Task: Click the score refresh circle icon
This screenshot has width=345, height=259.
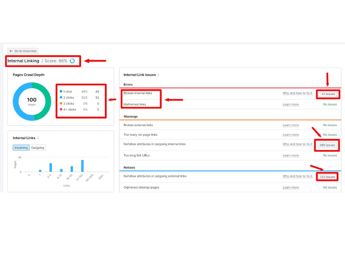Action: point(72,61)
